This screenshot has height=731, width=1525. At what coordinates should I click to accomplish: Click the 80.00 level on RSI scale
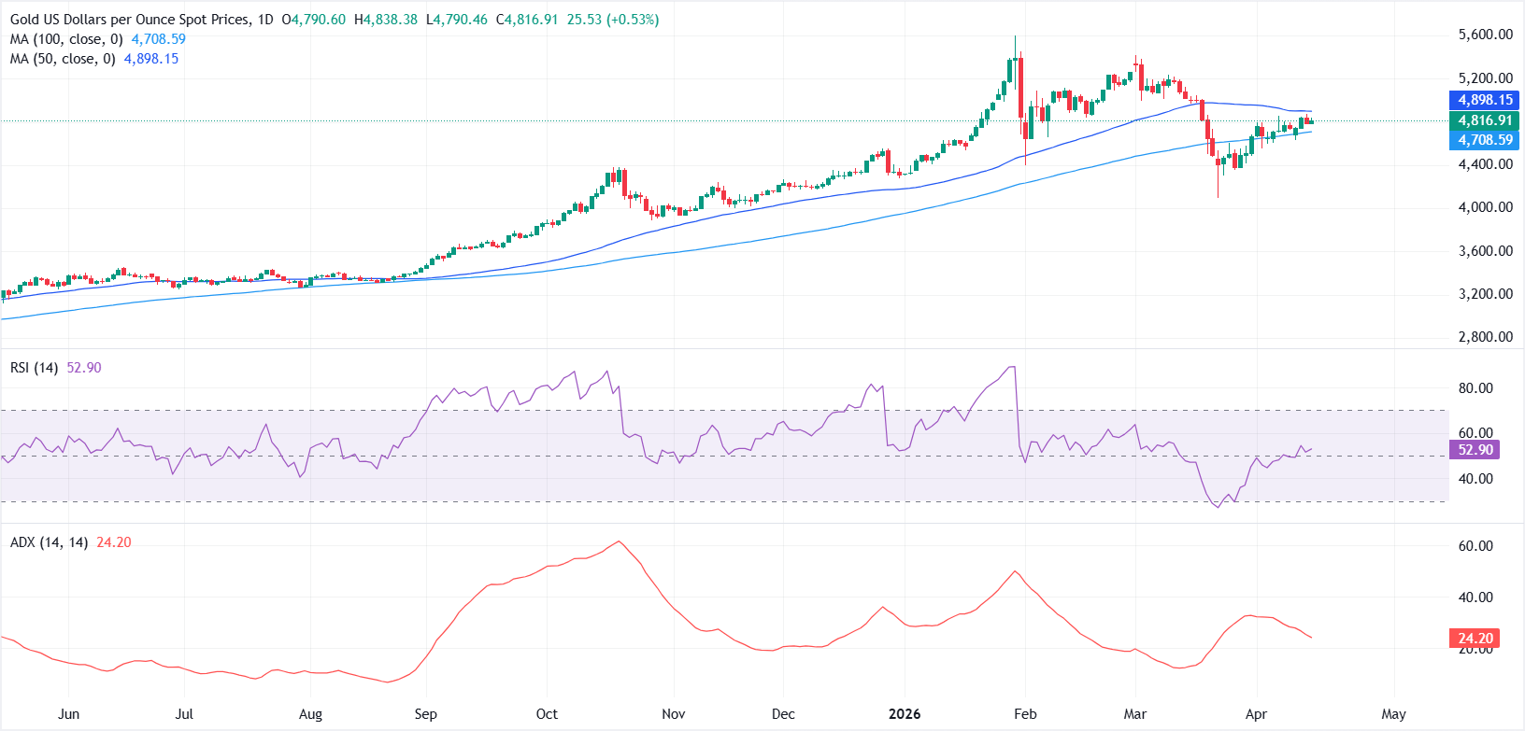coord(1475,388)
